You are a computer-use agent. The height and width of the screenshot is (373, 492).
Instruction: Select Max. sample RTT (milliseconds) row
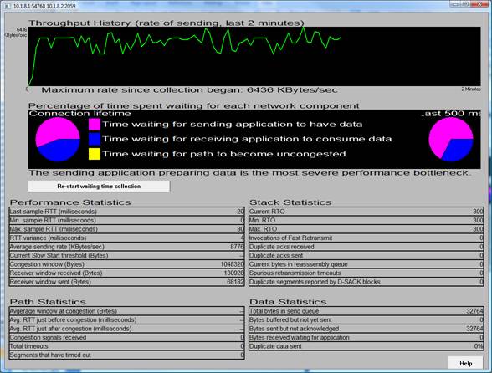(127, 229)
